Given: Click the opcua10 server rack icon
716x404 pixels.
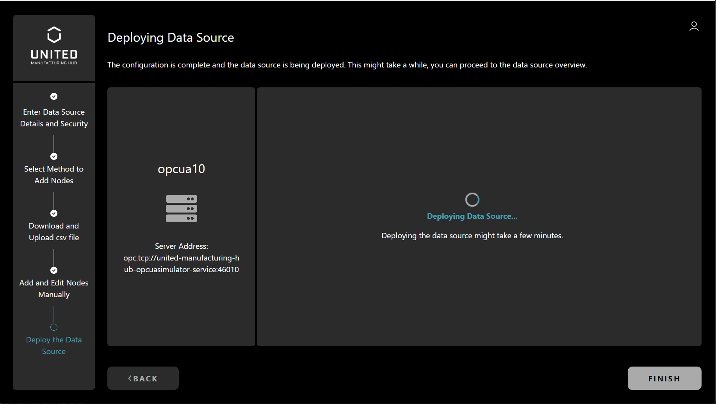Looking at the screenshot, I should (x=181, y=209).
